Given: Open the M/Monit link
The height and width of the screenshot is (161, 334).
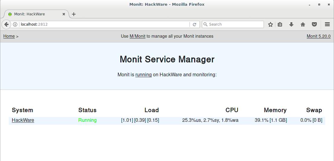Looking at the screenshot, I should coord(137,36).
